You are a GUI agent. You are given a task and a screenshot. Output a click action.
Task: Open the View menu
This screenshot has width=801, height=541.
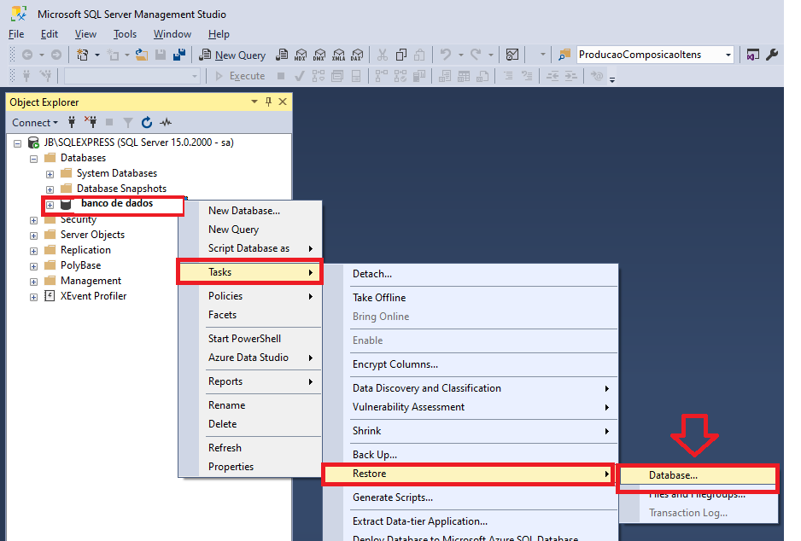pyautogui.click(x=85, y=34)
